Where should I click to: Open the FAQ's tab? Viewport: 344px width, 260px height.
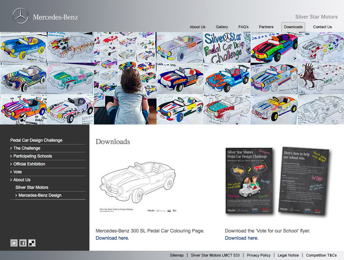pos(243,27)
